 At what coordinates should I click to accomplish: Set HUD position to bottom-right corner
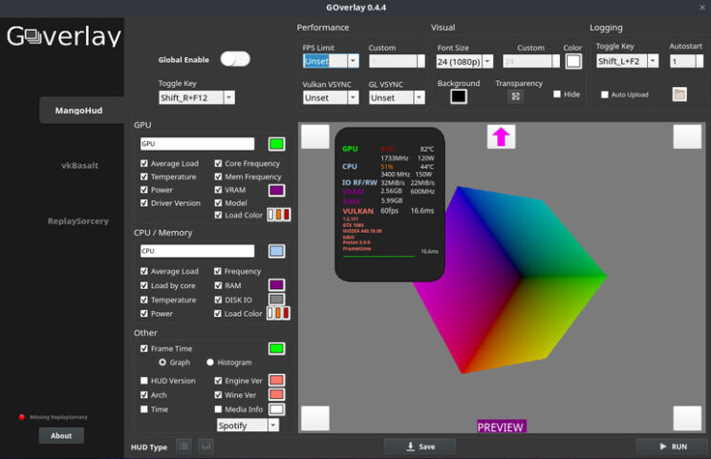tap(686, 418)
